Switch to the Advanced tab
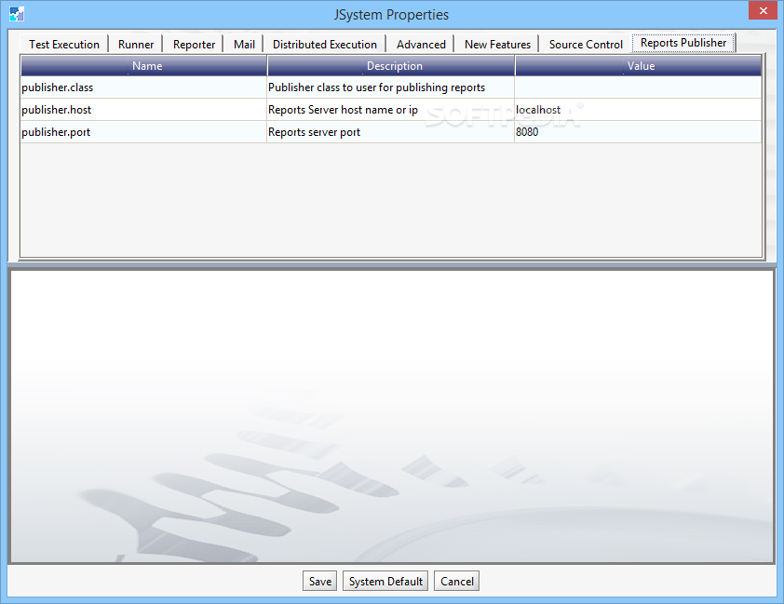The width and height of the screenshot is (784, 604). coord(421,45)
